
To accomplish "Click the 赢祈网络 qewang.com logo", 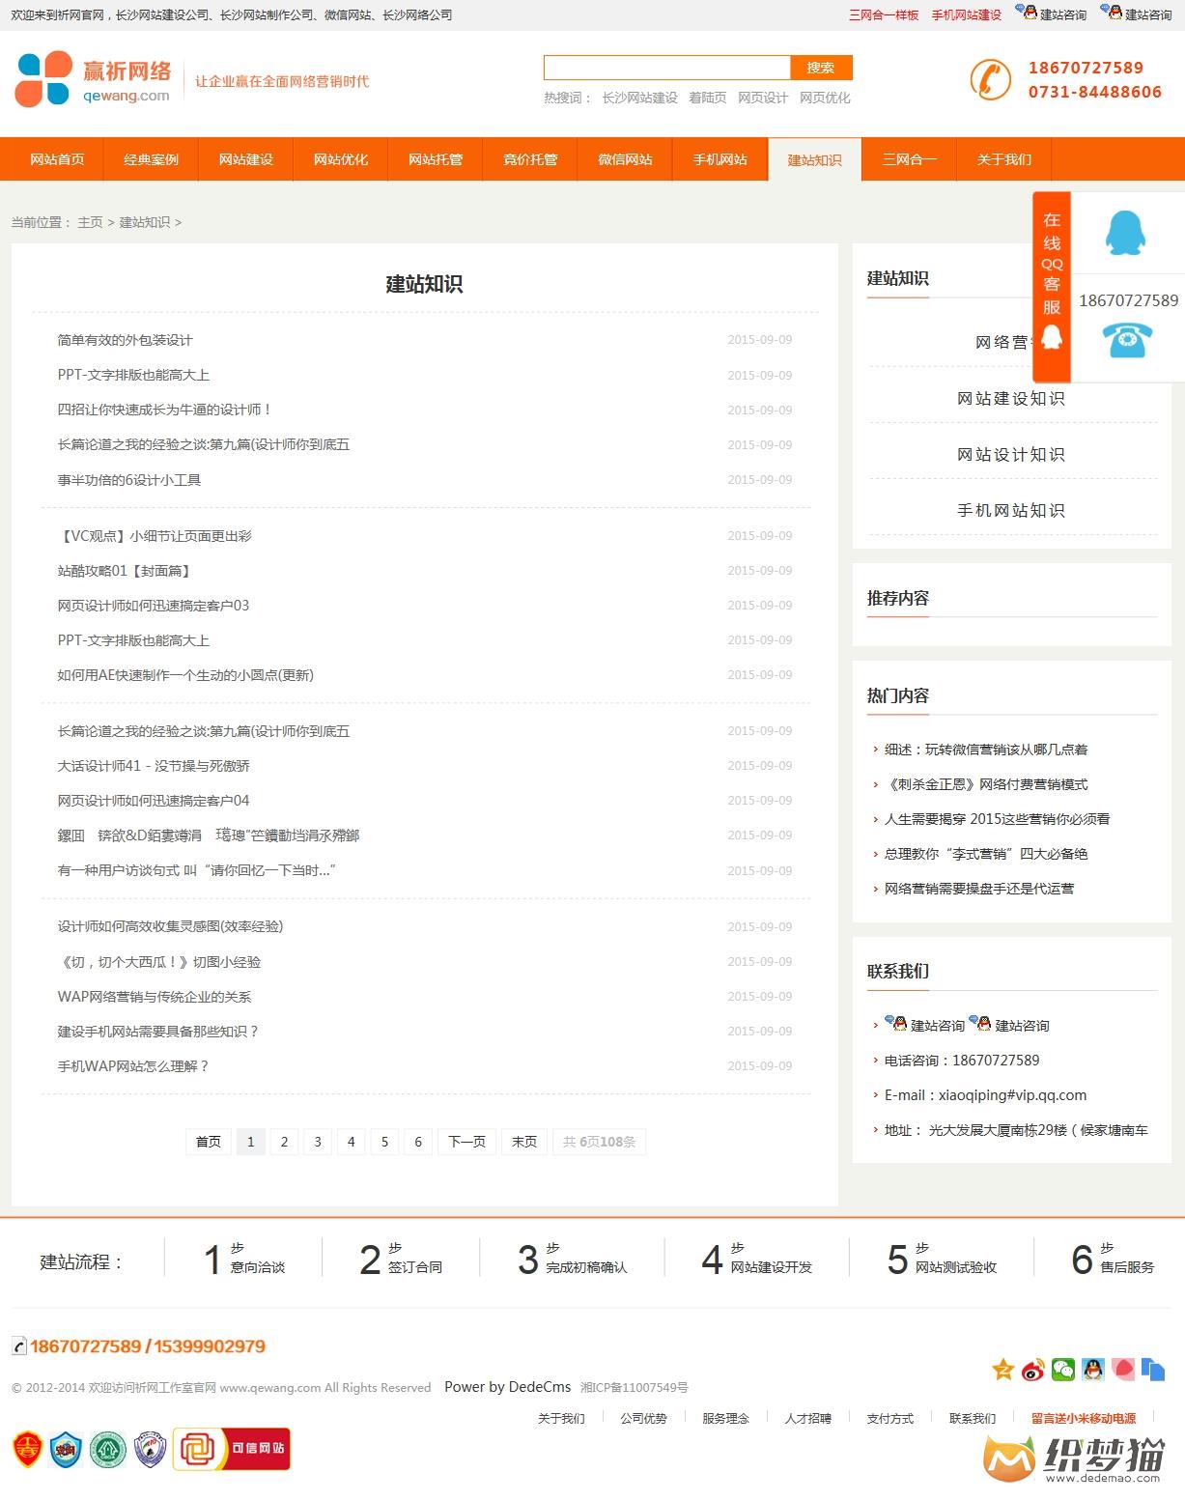I will click(x=94, y=80).
